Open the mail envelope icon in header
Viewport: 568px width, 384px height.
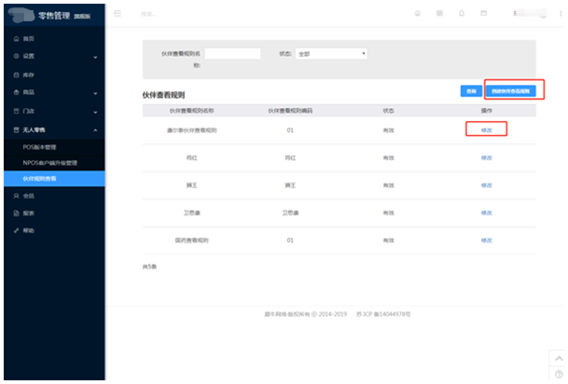[x=484, y=13]
